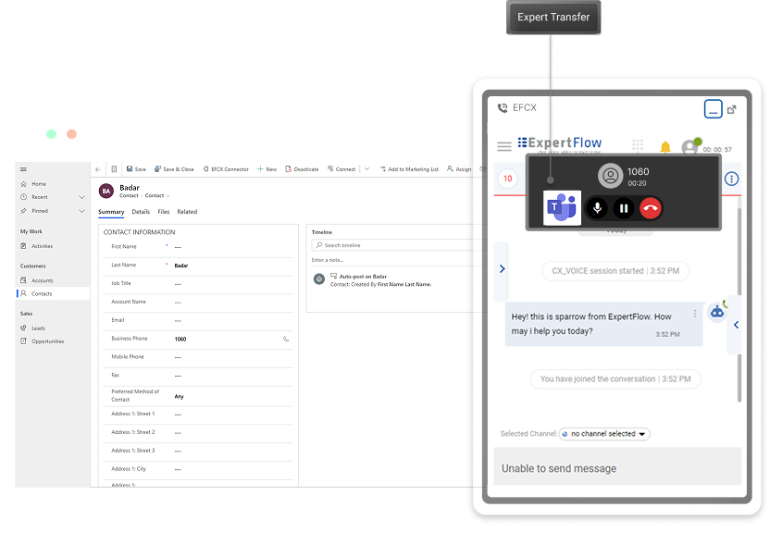
Task: Click the Search timeline field
Action: tap(398, 245)
